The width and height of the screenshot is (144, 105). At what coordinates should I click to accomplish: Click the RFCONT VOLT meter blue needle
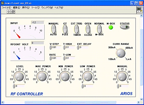(x=18, y=57)
